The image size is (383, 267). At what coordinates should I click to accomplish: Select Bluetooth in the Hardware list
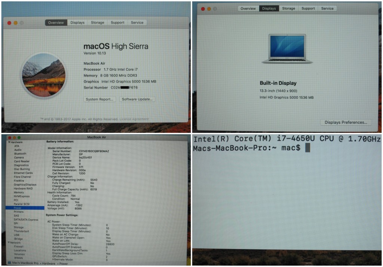point(20,154)
